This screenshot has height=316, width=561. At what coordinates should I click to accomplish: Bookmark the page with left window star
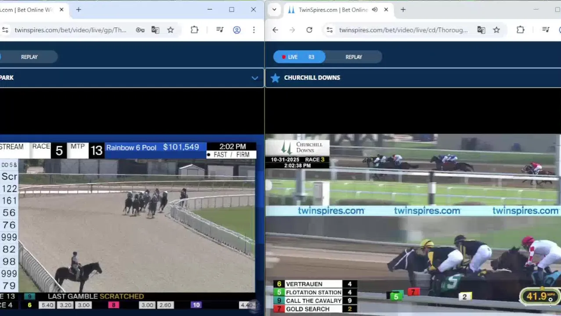click(170, 30)
